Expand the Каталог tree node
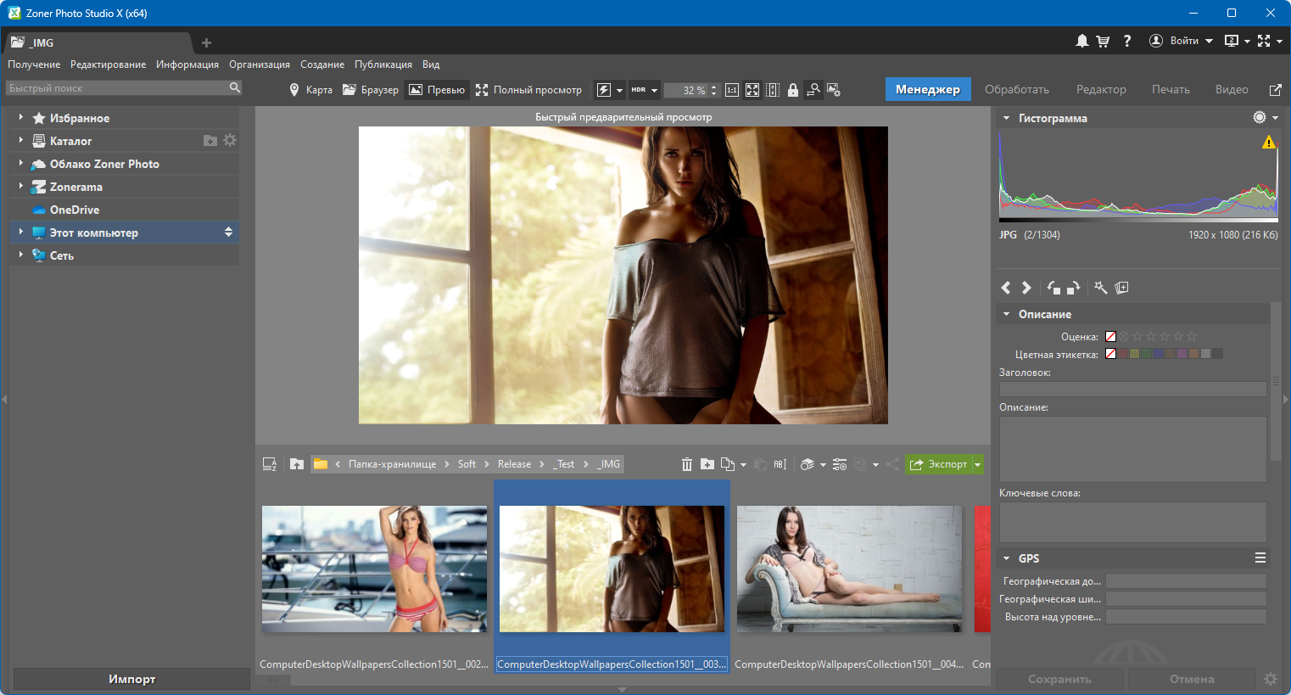This screenshot has height=695, width=1291. pos(21,141)
